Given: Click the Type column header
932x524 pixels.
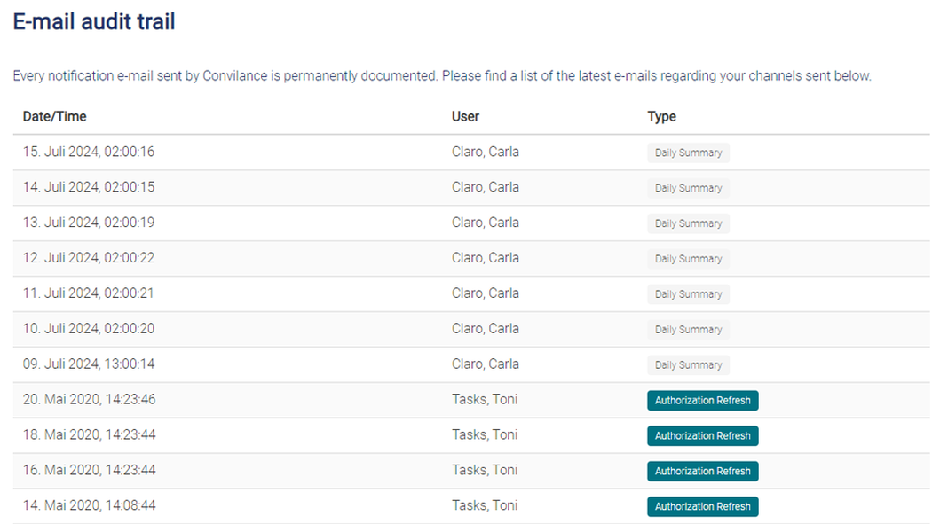Looking at the screenshot, I should [x=661, y=116].
